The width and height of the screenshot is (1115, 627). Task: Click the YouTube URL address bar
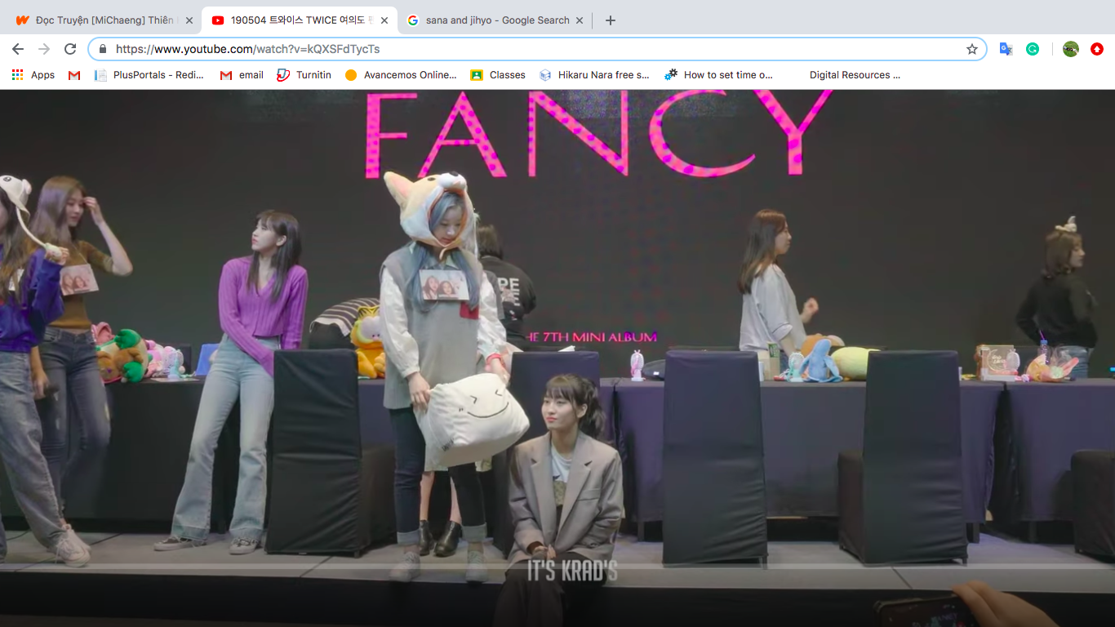point(531,49)
